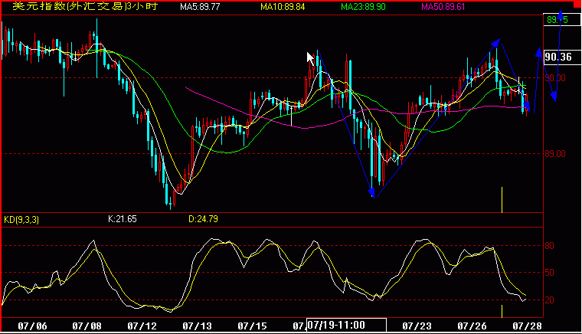582x334 pixels.
Task: Click the 07/12 date label
Action: (x=142, y=326)
